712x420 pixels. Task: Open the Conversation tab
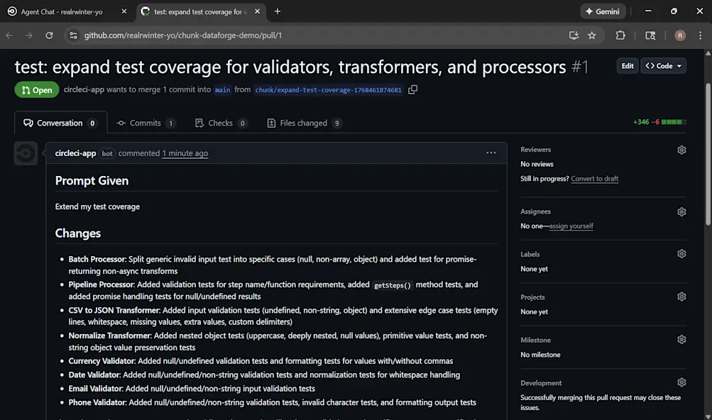point(61,123)
